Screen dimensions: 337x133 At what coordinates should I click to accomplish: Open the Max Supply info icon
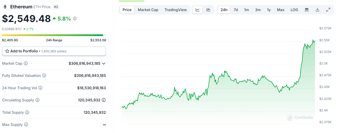point(26,125)
